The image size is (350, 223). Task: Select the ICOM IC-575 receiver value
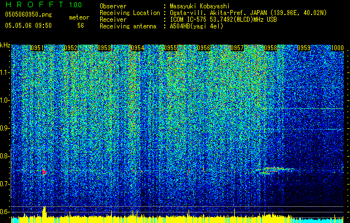coord(223,20)
